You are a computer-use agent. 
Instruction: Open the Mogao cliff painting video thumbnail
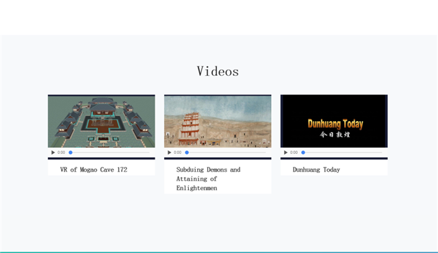[x=218, y=121]
